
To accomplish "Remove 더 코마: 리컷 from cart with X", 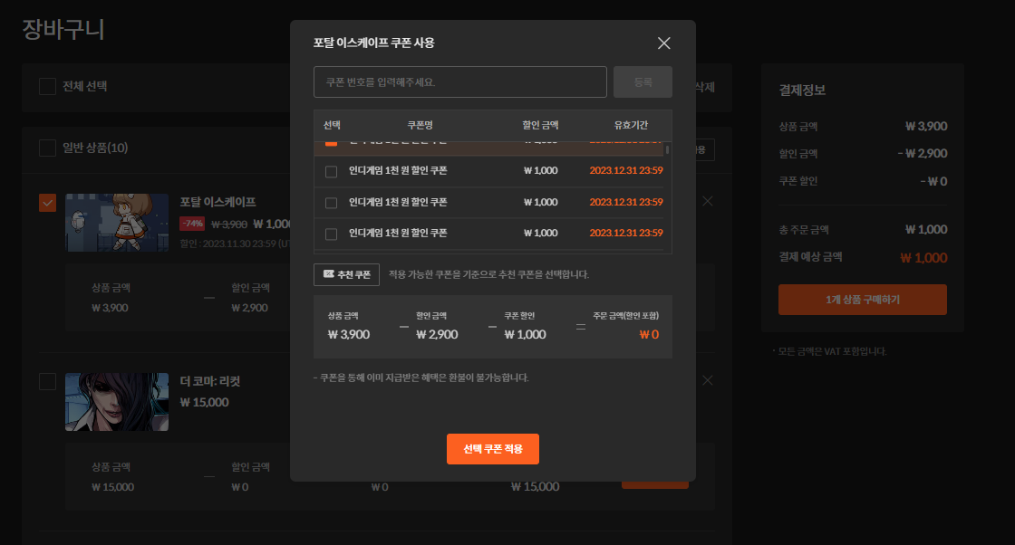I will coord(708,380).
